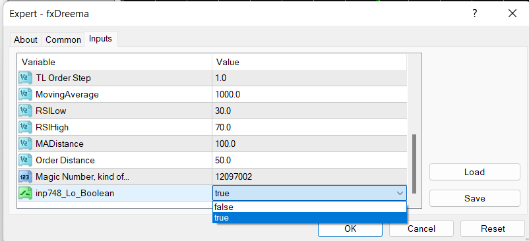Screen dimensions: 529x241
Task: Click the RSIHigh variable name
Action: click(x=52, y=127)
